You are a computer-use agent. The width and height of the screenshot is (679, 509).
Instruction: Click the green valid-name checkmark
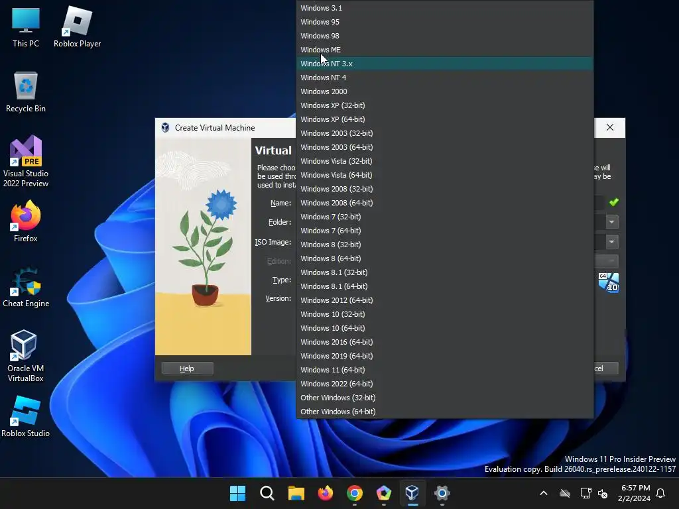(x=613, y=202)
